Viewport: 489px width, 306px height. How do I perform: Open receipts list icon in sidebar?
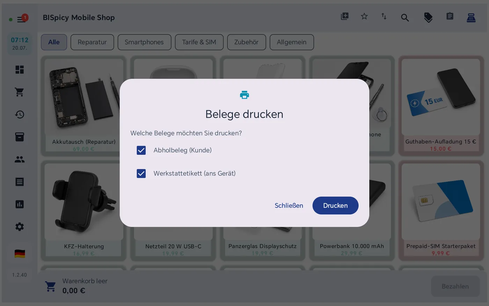click(x=20, y=182)
